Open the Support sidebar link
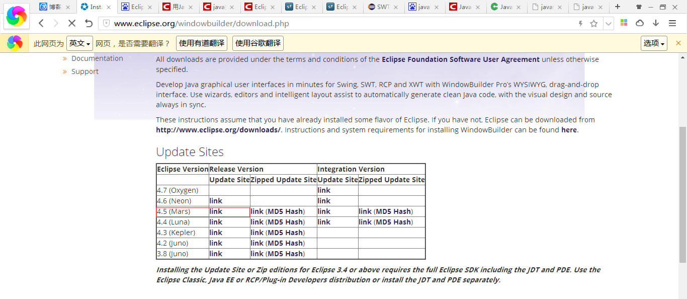 (85, 71)
